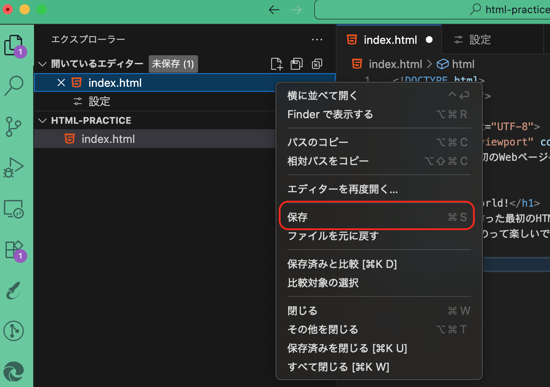The image size is (550, 387).
Task: Click the 未保存 (1) badge
Action: [x=173, y=64]
